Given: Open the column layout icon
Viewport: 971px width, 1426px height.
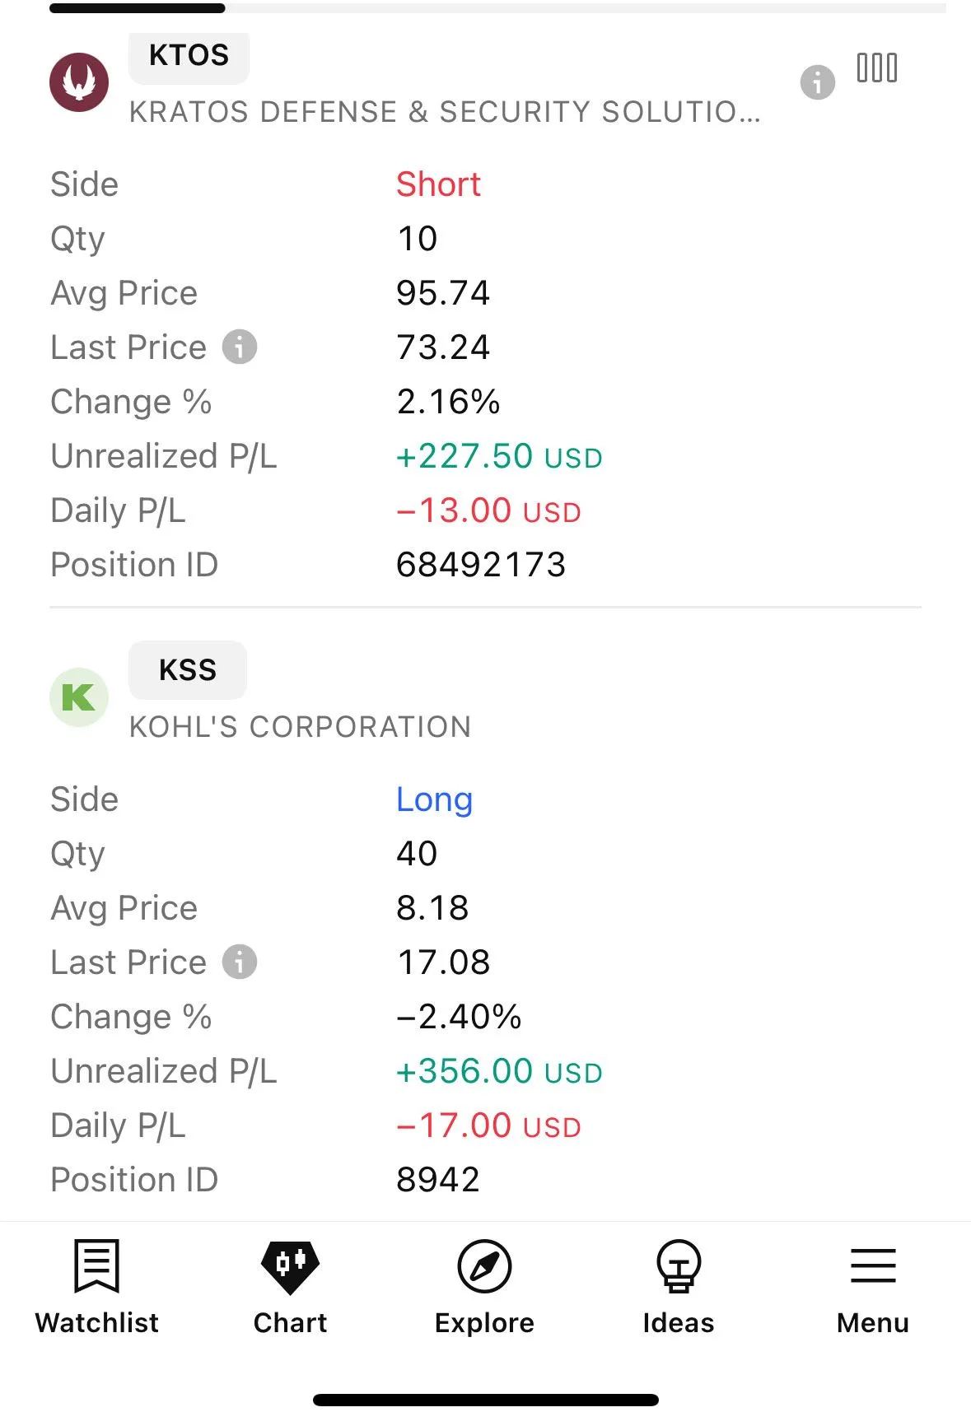Looking at the screenshot, I should (x=877, y=68).
